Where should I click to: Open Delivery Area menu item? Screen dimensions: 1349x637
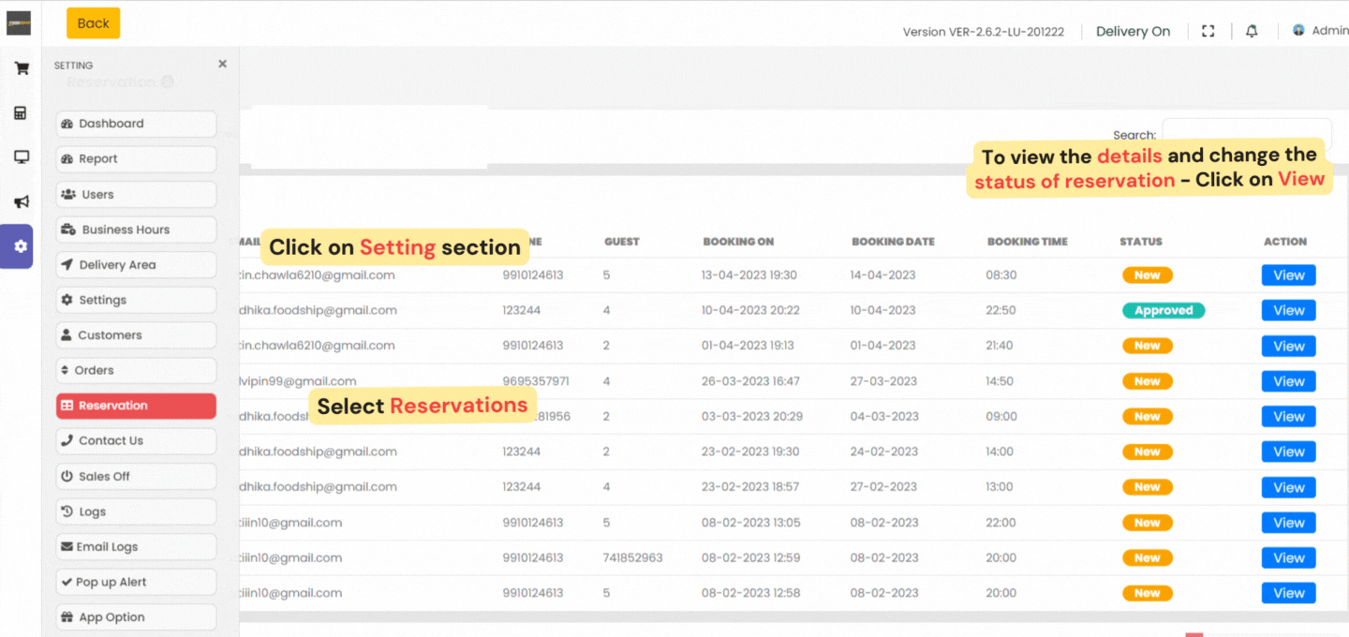point(136,265)
